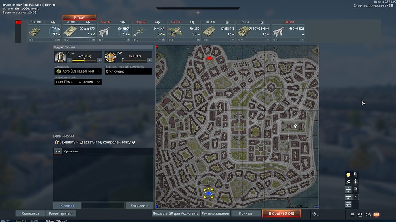Enter Режим зрителя spectator mode
This screenshot has height=222, width=396.
[61, 213]
